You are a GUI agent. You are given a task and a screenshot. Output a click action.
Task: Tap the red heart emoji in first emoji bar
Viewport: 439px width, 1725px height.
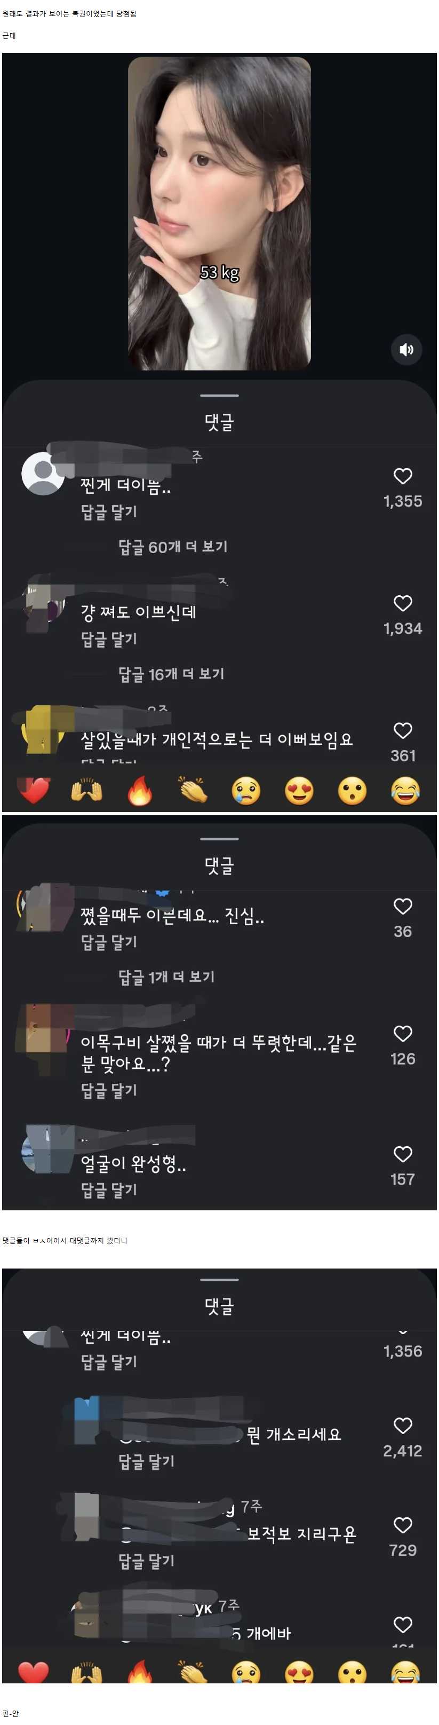pyautogui.click(x=34, y=791)
